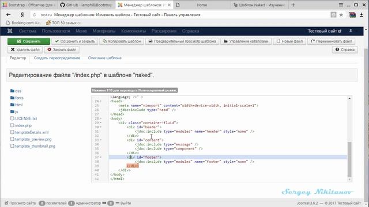Click the Yandex home button
Viewport: 369px width, 207px height.
(x=22, y=14)
